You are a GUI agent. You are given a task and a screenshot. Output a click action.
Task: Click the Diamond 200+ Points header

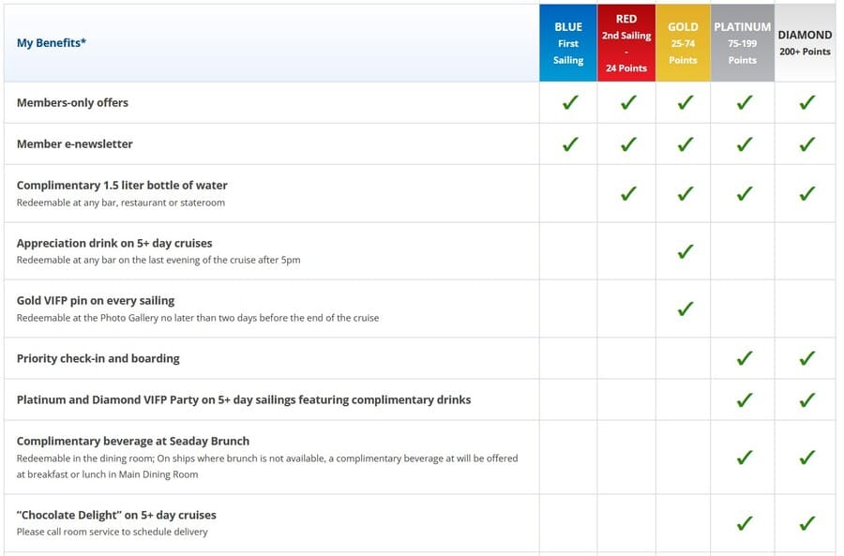(x=805, y=43)
